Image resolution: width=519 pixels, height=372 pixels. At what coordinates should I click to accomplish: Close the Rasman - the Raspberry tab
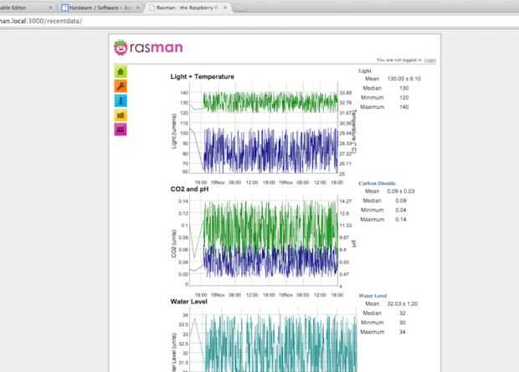click(224, 8)
